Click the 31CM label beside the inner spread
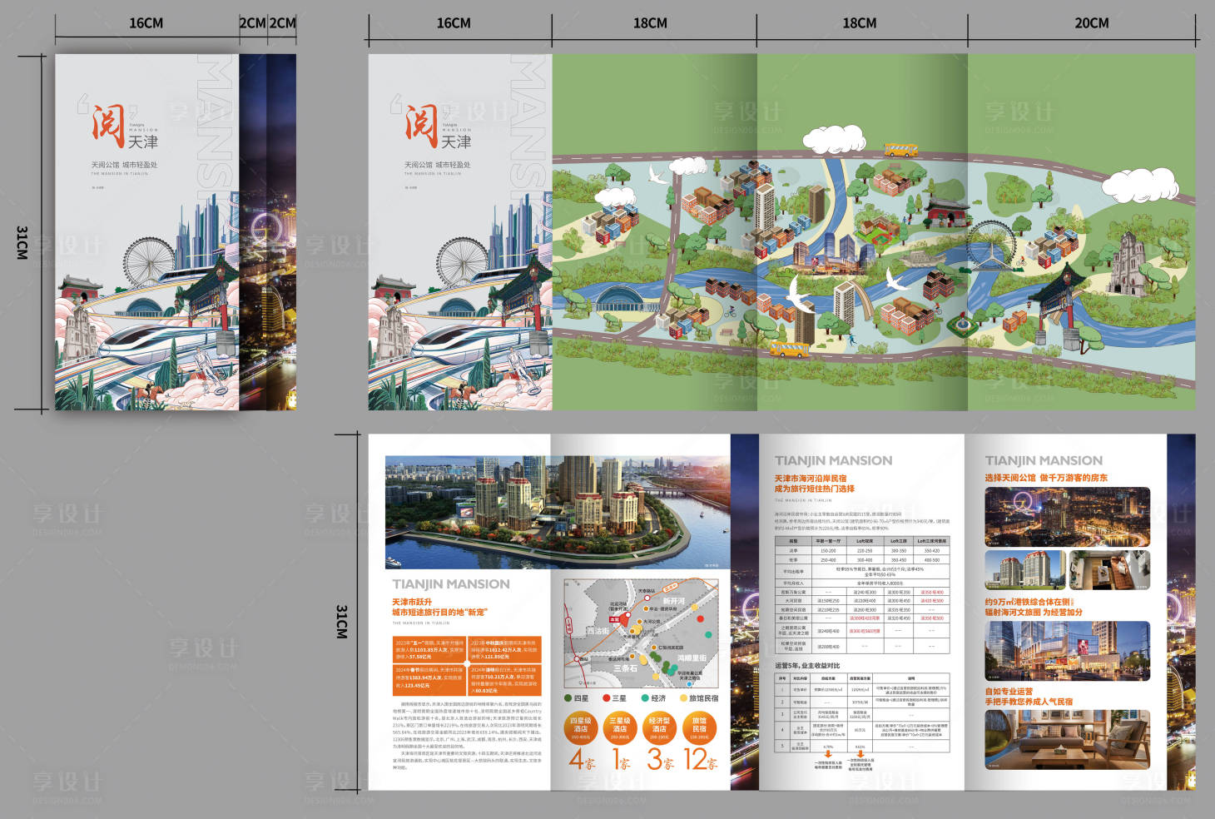The image size is (1215, 819). pos(342,621)
